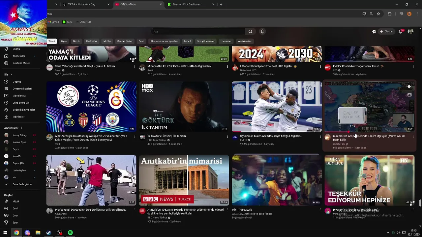
Task: Open the gmail bookmark
Action: 53,22
